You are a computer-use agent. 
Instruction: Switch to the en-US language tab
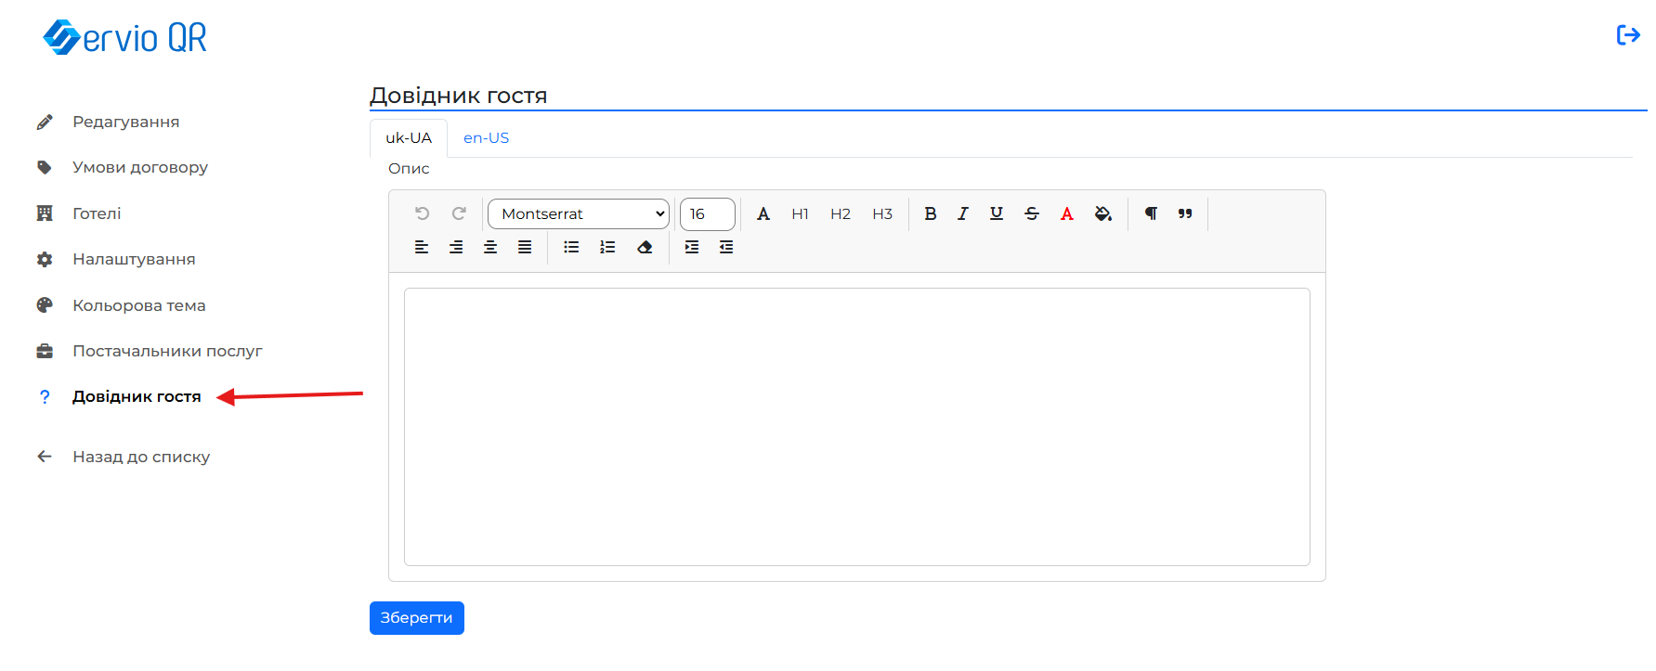tap(486, 137)
